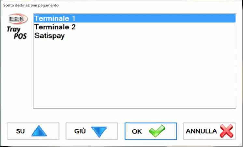Choose Satispay from the payment list
243x147 pixels.
click(x=49, y=36)
